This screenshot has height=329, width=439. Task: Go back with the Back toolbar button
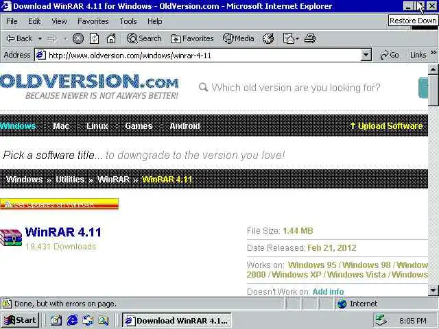pyautogui.click(x=19, y=38)
